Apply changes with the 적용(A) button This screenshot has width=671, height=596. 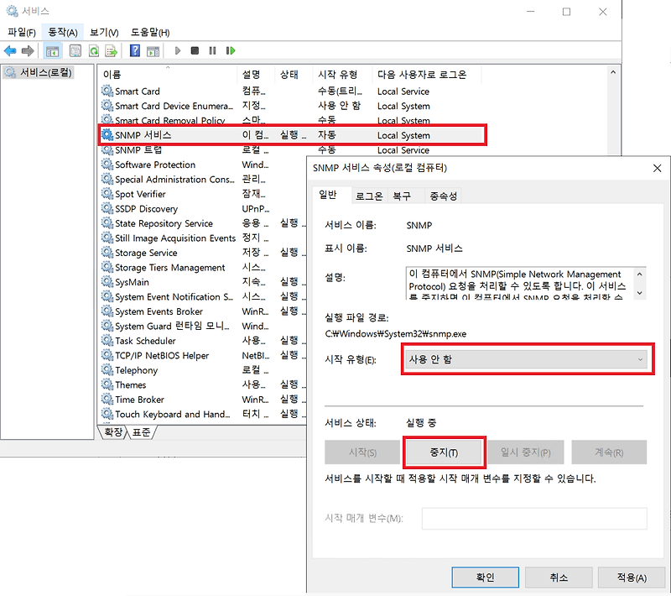click(631, 578)
